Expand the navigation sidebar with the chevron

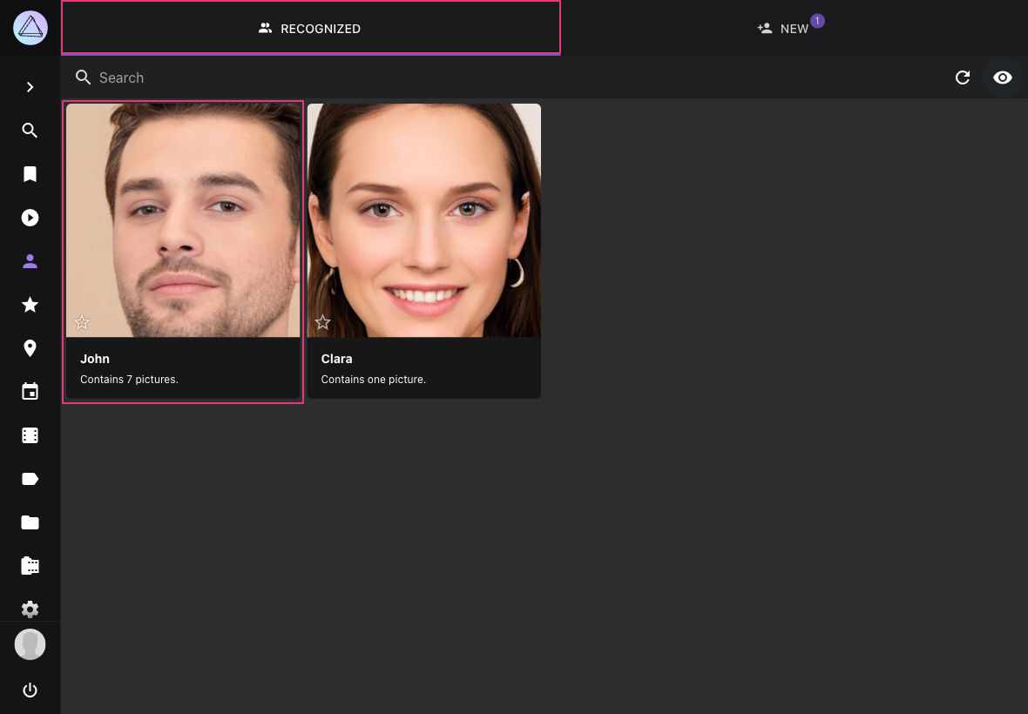[30, 87]
